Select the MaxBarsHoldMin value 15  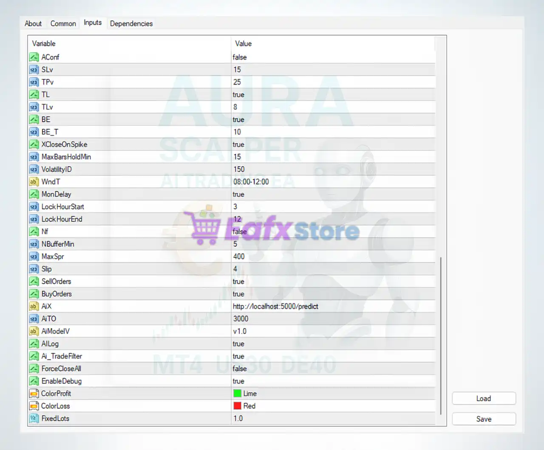[x=237, y=157]
